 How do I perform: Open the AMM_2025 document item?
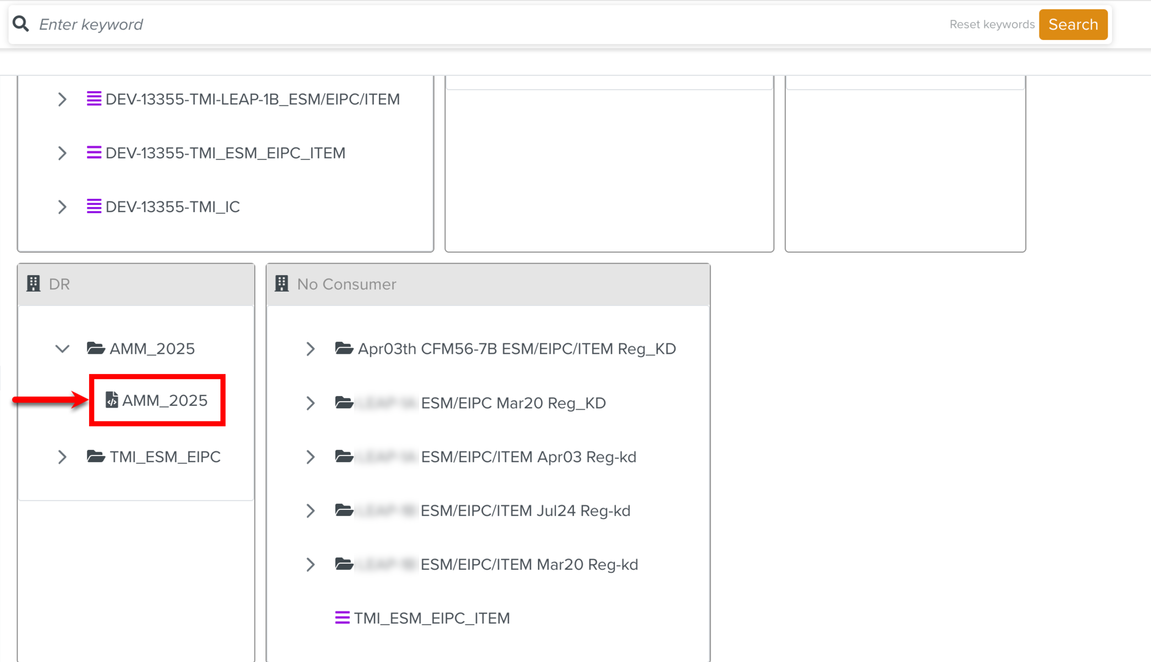point(164,400)
